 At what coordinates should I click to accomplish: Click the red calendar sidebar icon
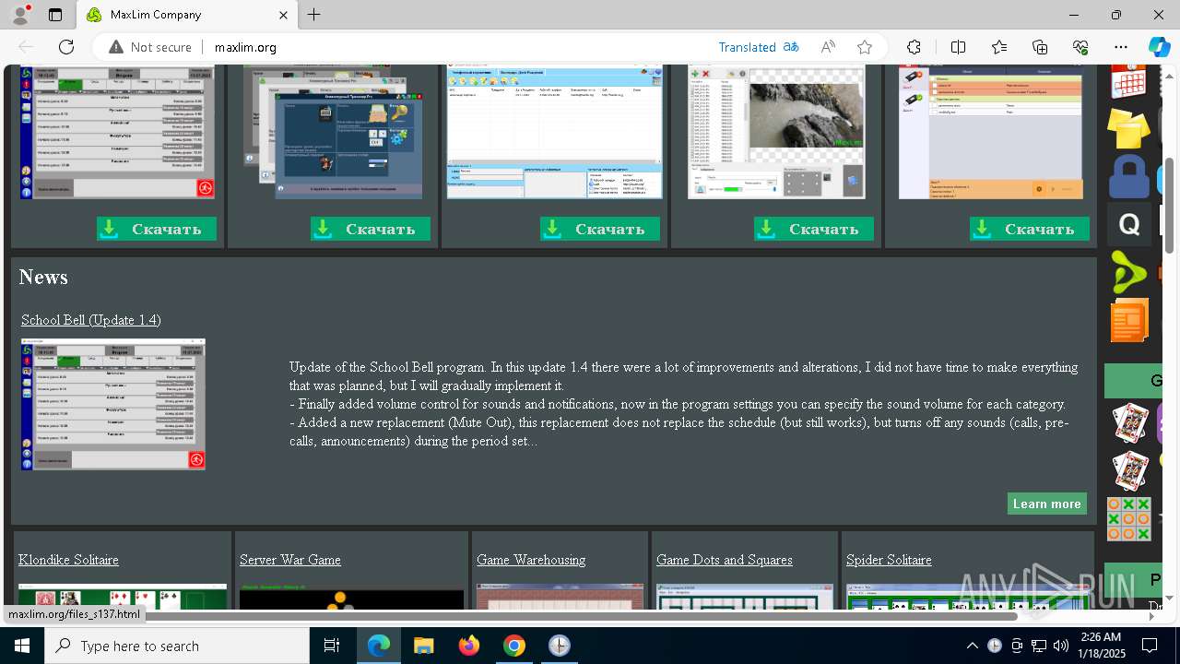pyautogui.click(x=1129, y=81)
